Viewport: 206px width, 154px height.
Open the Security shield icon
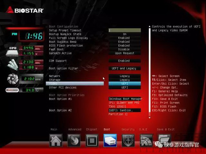(128, 141)
